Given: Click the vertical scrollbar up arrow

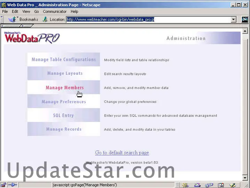Looking at the screenshot, I should [x=245, y=31].
